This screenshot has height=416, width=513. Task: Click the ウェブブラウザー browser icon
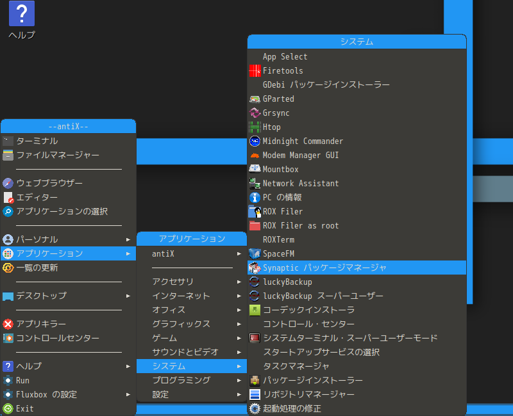[x=8, y=183]
